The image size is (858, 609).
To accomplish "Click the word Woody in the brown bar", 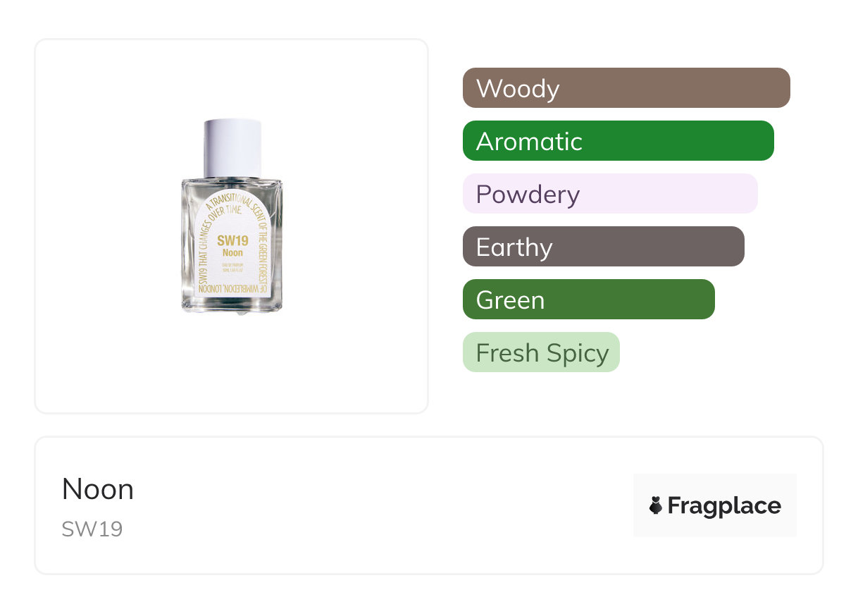I will coord(518,89).
